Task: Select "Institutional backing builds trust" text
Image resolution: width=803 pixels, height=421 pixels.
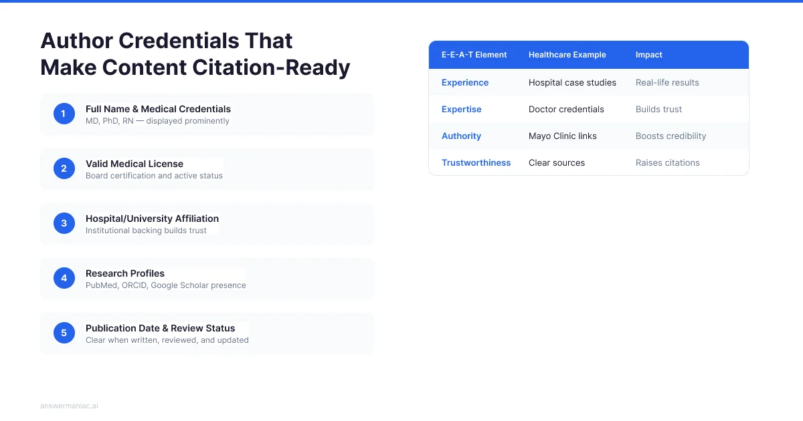Action: click(x=146, y=231)
